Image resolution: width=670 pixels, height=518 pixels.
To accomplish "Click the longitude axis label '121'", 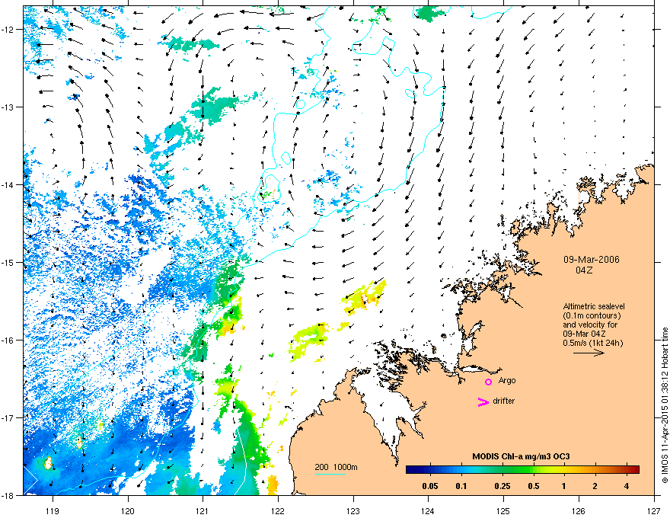I will click(203, 510).
